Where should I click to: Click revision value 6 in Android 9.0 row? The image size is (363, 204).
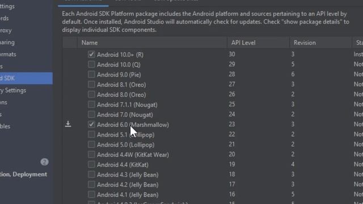click(293, 74)
